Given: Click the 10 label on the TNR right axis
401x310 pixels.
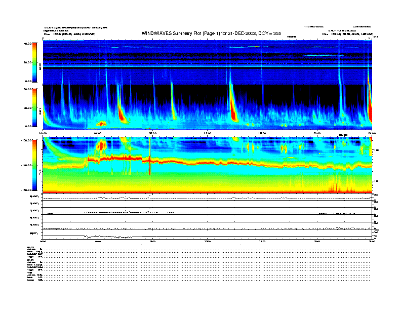Looking at the screenshot, I should point(376,181).
